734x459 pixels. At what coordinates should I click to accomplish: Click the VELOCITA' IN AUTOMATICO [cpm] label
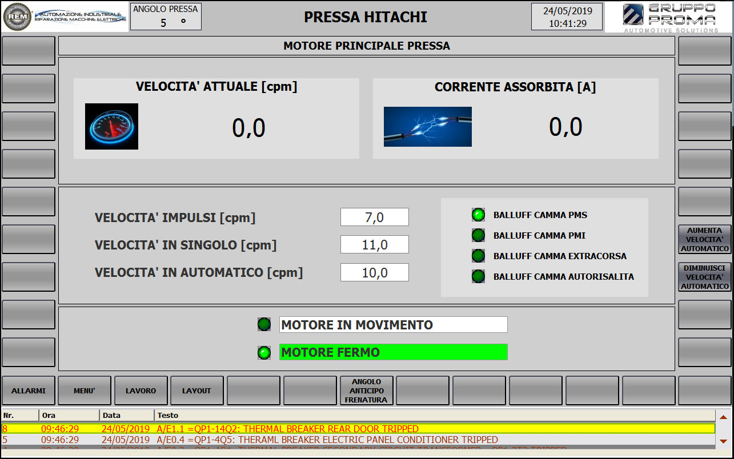[199, 272]
